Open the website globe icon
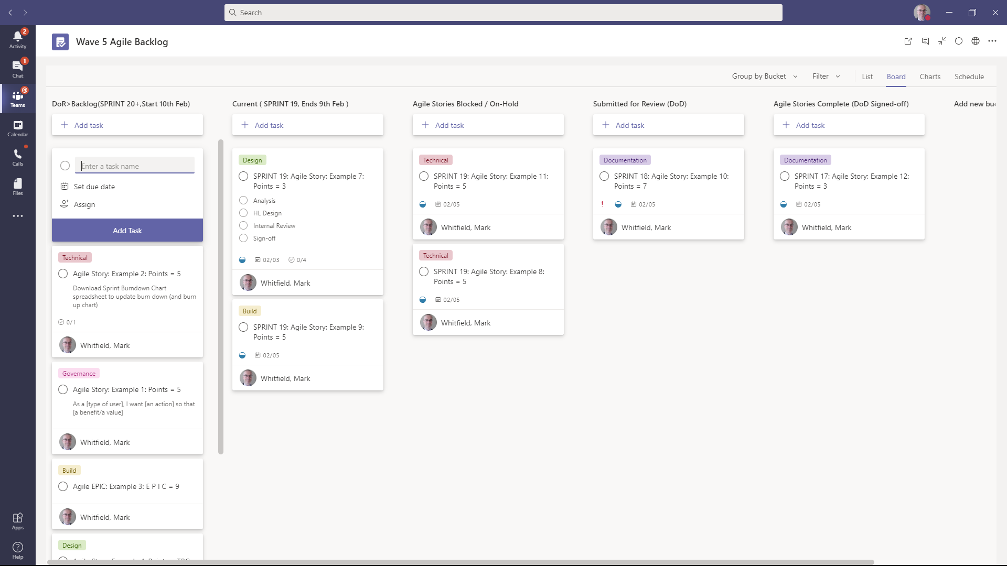The width and height of the screenshot is (1007, 566). [975, 41]
